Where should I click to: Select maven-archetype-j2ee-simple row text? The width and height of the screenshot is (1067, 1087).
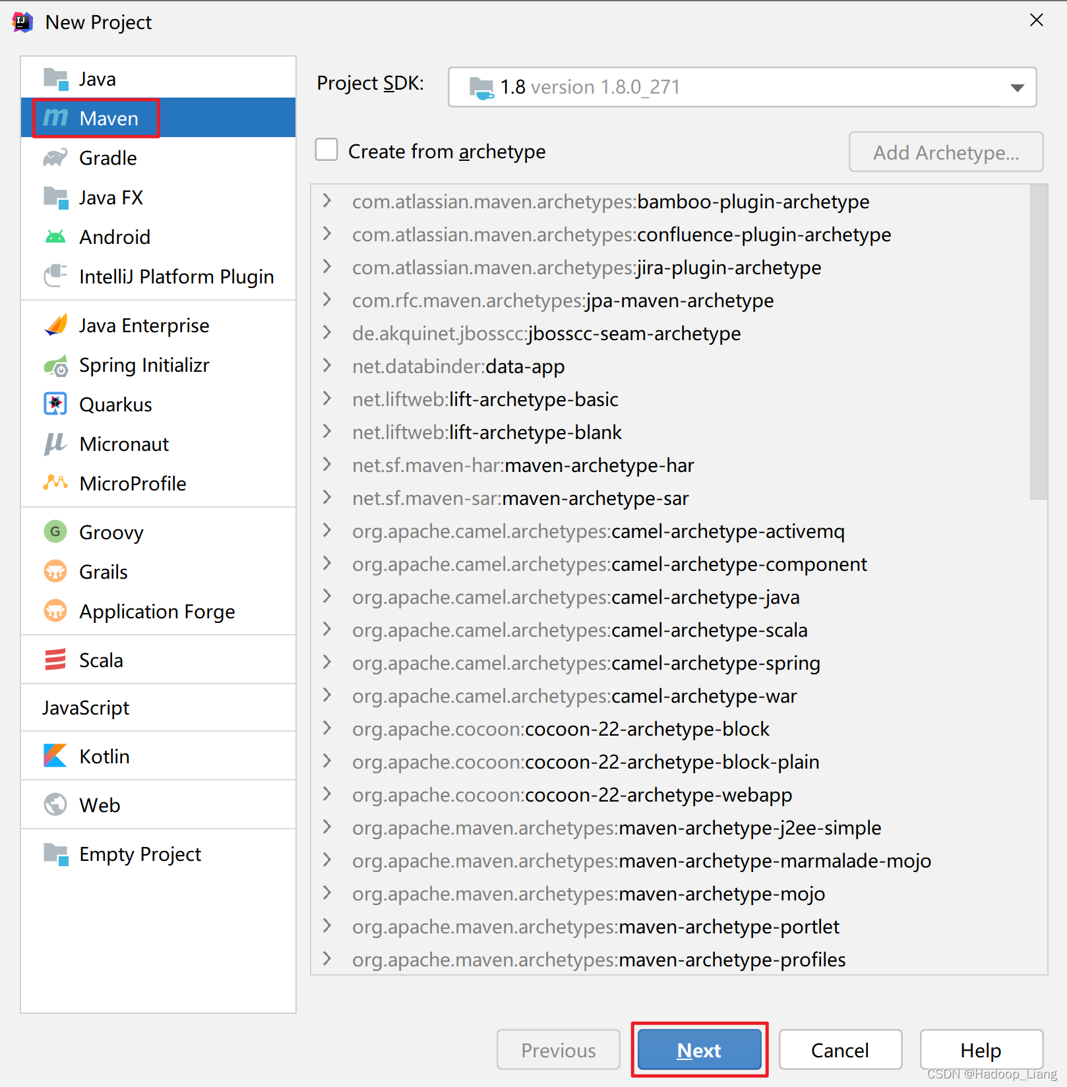pos(617,828)
